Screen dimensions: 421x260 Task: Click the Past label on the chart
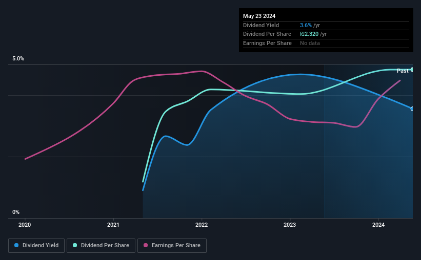point(403,71)
